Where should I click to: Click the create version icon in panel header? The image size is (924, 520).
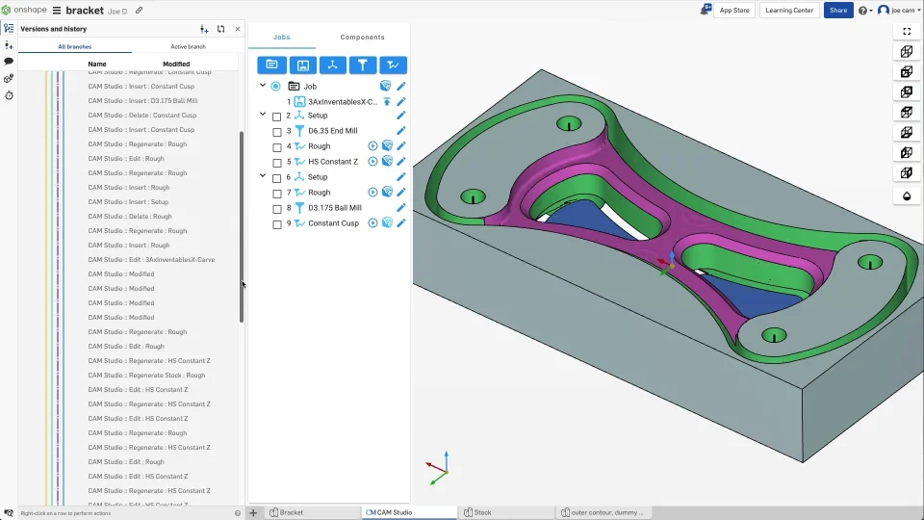click(204, 29)
